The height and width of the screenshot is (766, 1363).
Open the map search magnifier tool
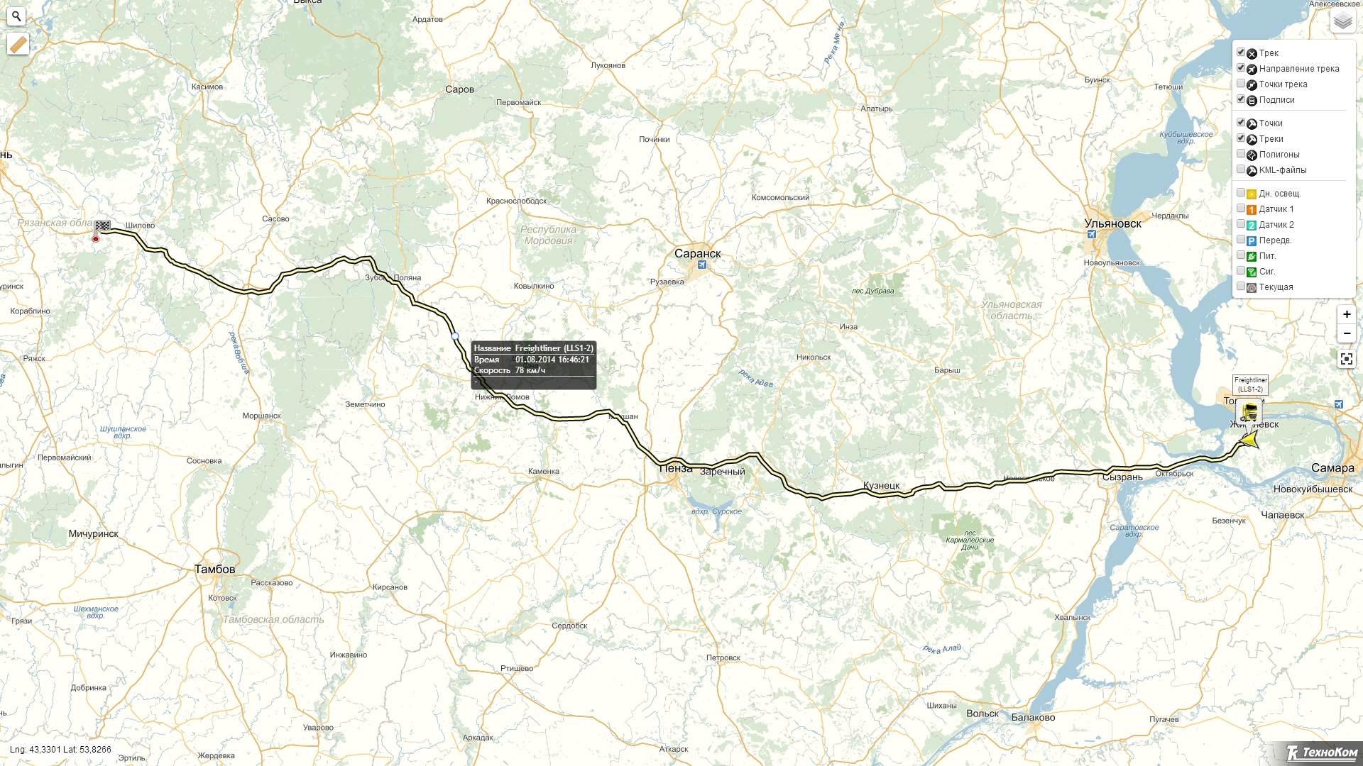coord(16,16)
